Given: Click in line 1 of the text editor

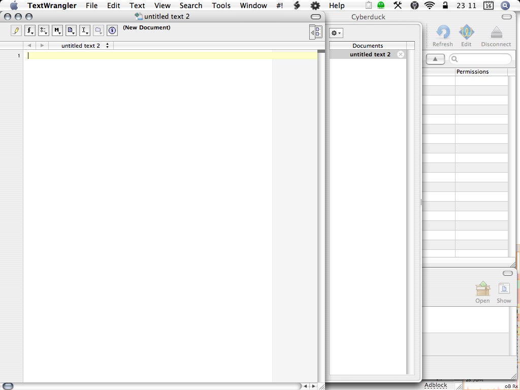Looking at the screenshot, I should (172, 56).
